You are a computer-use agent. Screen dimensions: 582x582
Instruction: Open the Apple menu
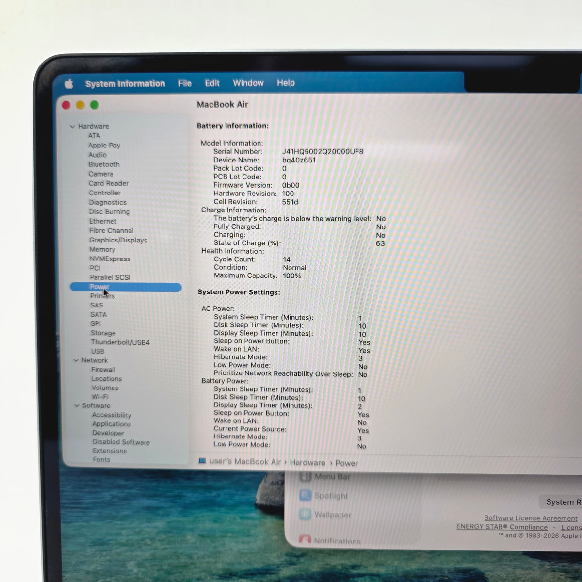pos(69,84)
